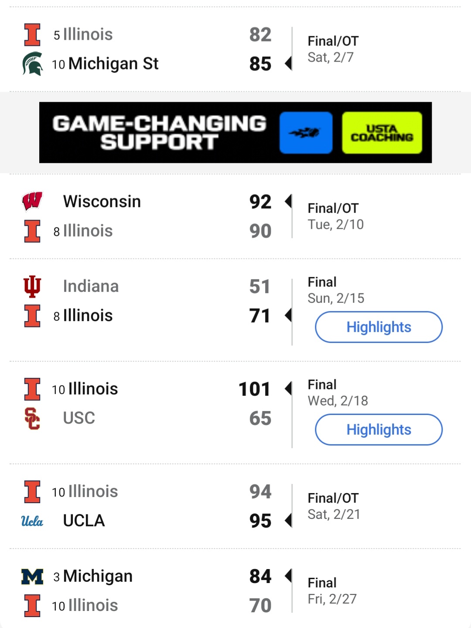This screenshot has width=471, height=628.
Task: Click the UCLA script logo
Action: point(32,521)
